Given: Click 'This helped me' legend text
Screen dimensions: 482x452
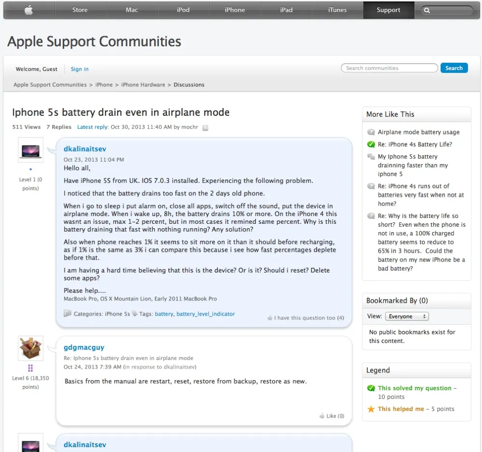Looking at the screenshot, I should (x=401, y=409).
